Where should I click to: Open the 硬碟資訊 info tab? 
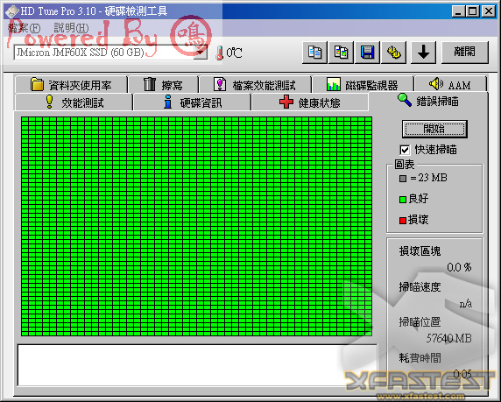pos(192,102)
